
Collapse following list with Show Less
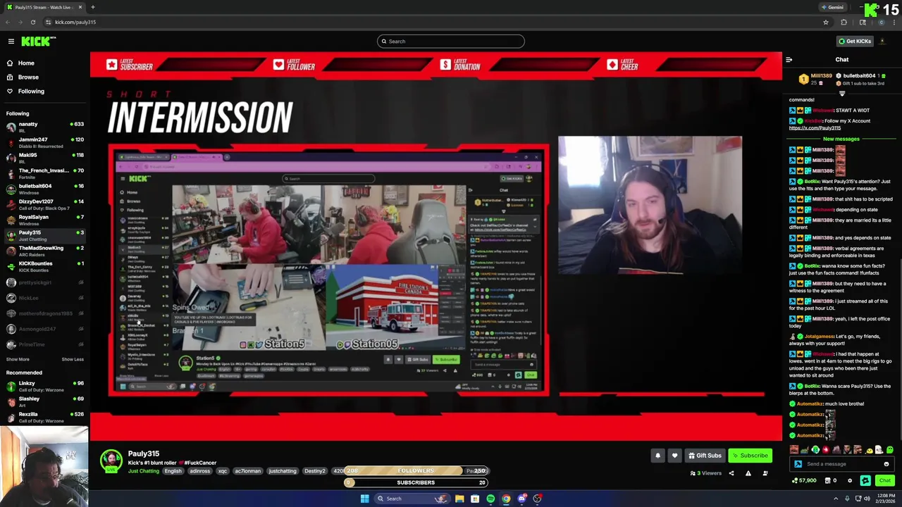tap(73, 359)
